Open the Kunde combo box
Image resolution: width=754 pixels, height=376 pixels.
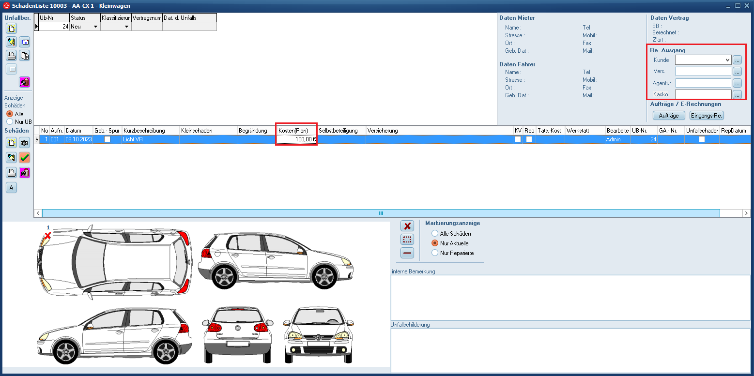tap(727, 60)
